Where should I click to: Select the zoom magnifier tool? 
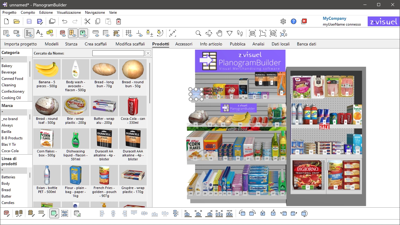(x=198, y=33)
